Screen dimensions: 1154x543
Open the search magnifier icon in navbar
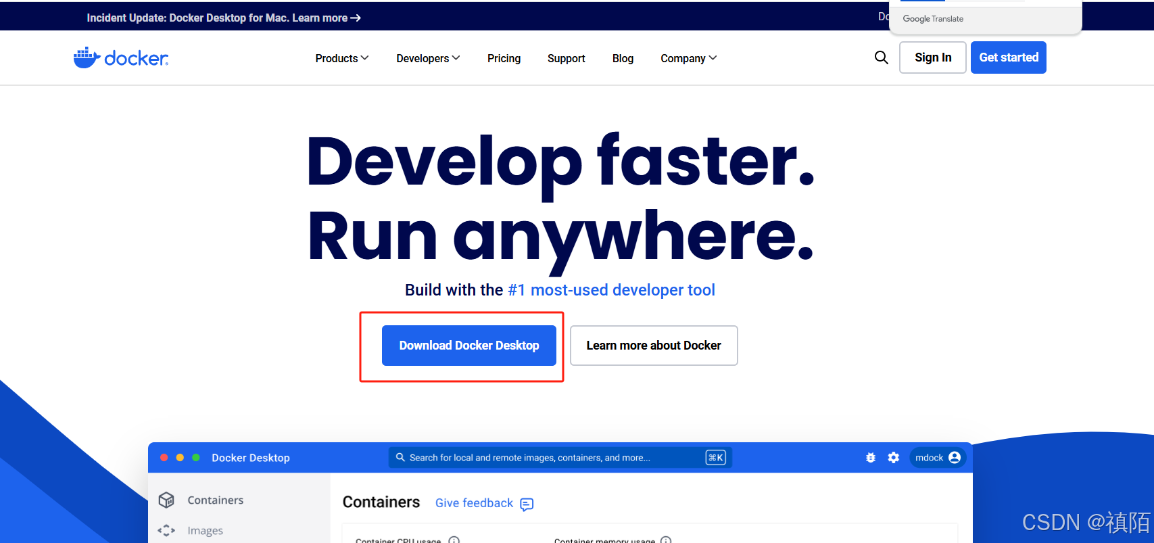click(882, 57)
